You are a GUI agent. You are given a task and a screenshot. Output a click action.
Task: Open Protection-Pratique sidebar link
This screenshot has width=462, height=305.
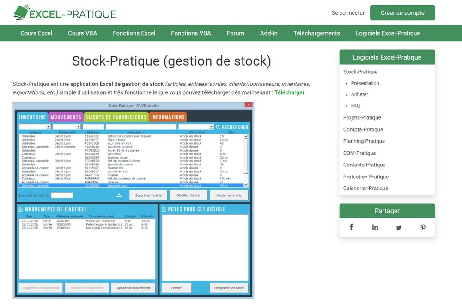[365, 177]
